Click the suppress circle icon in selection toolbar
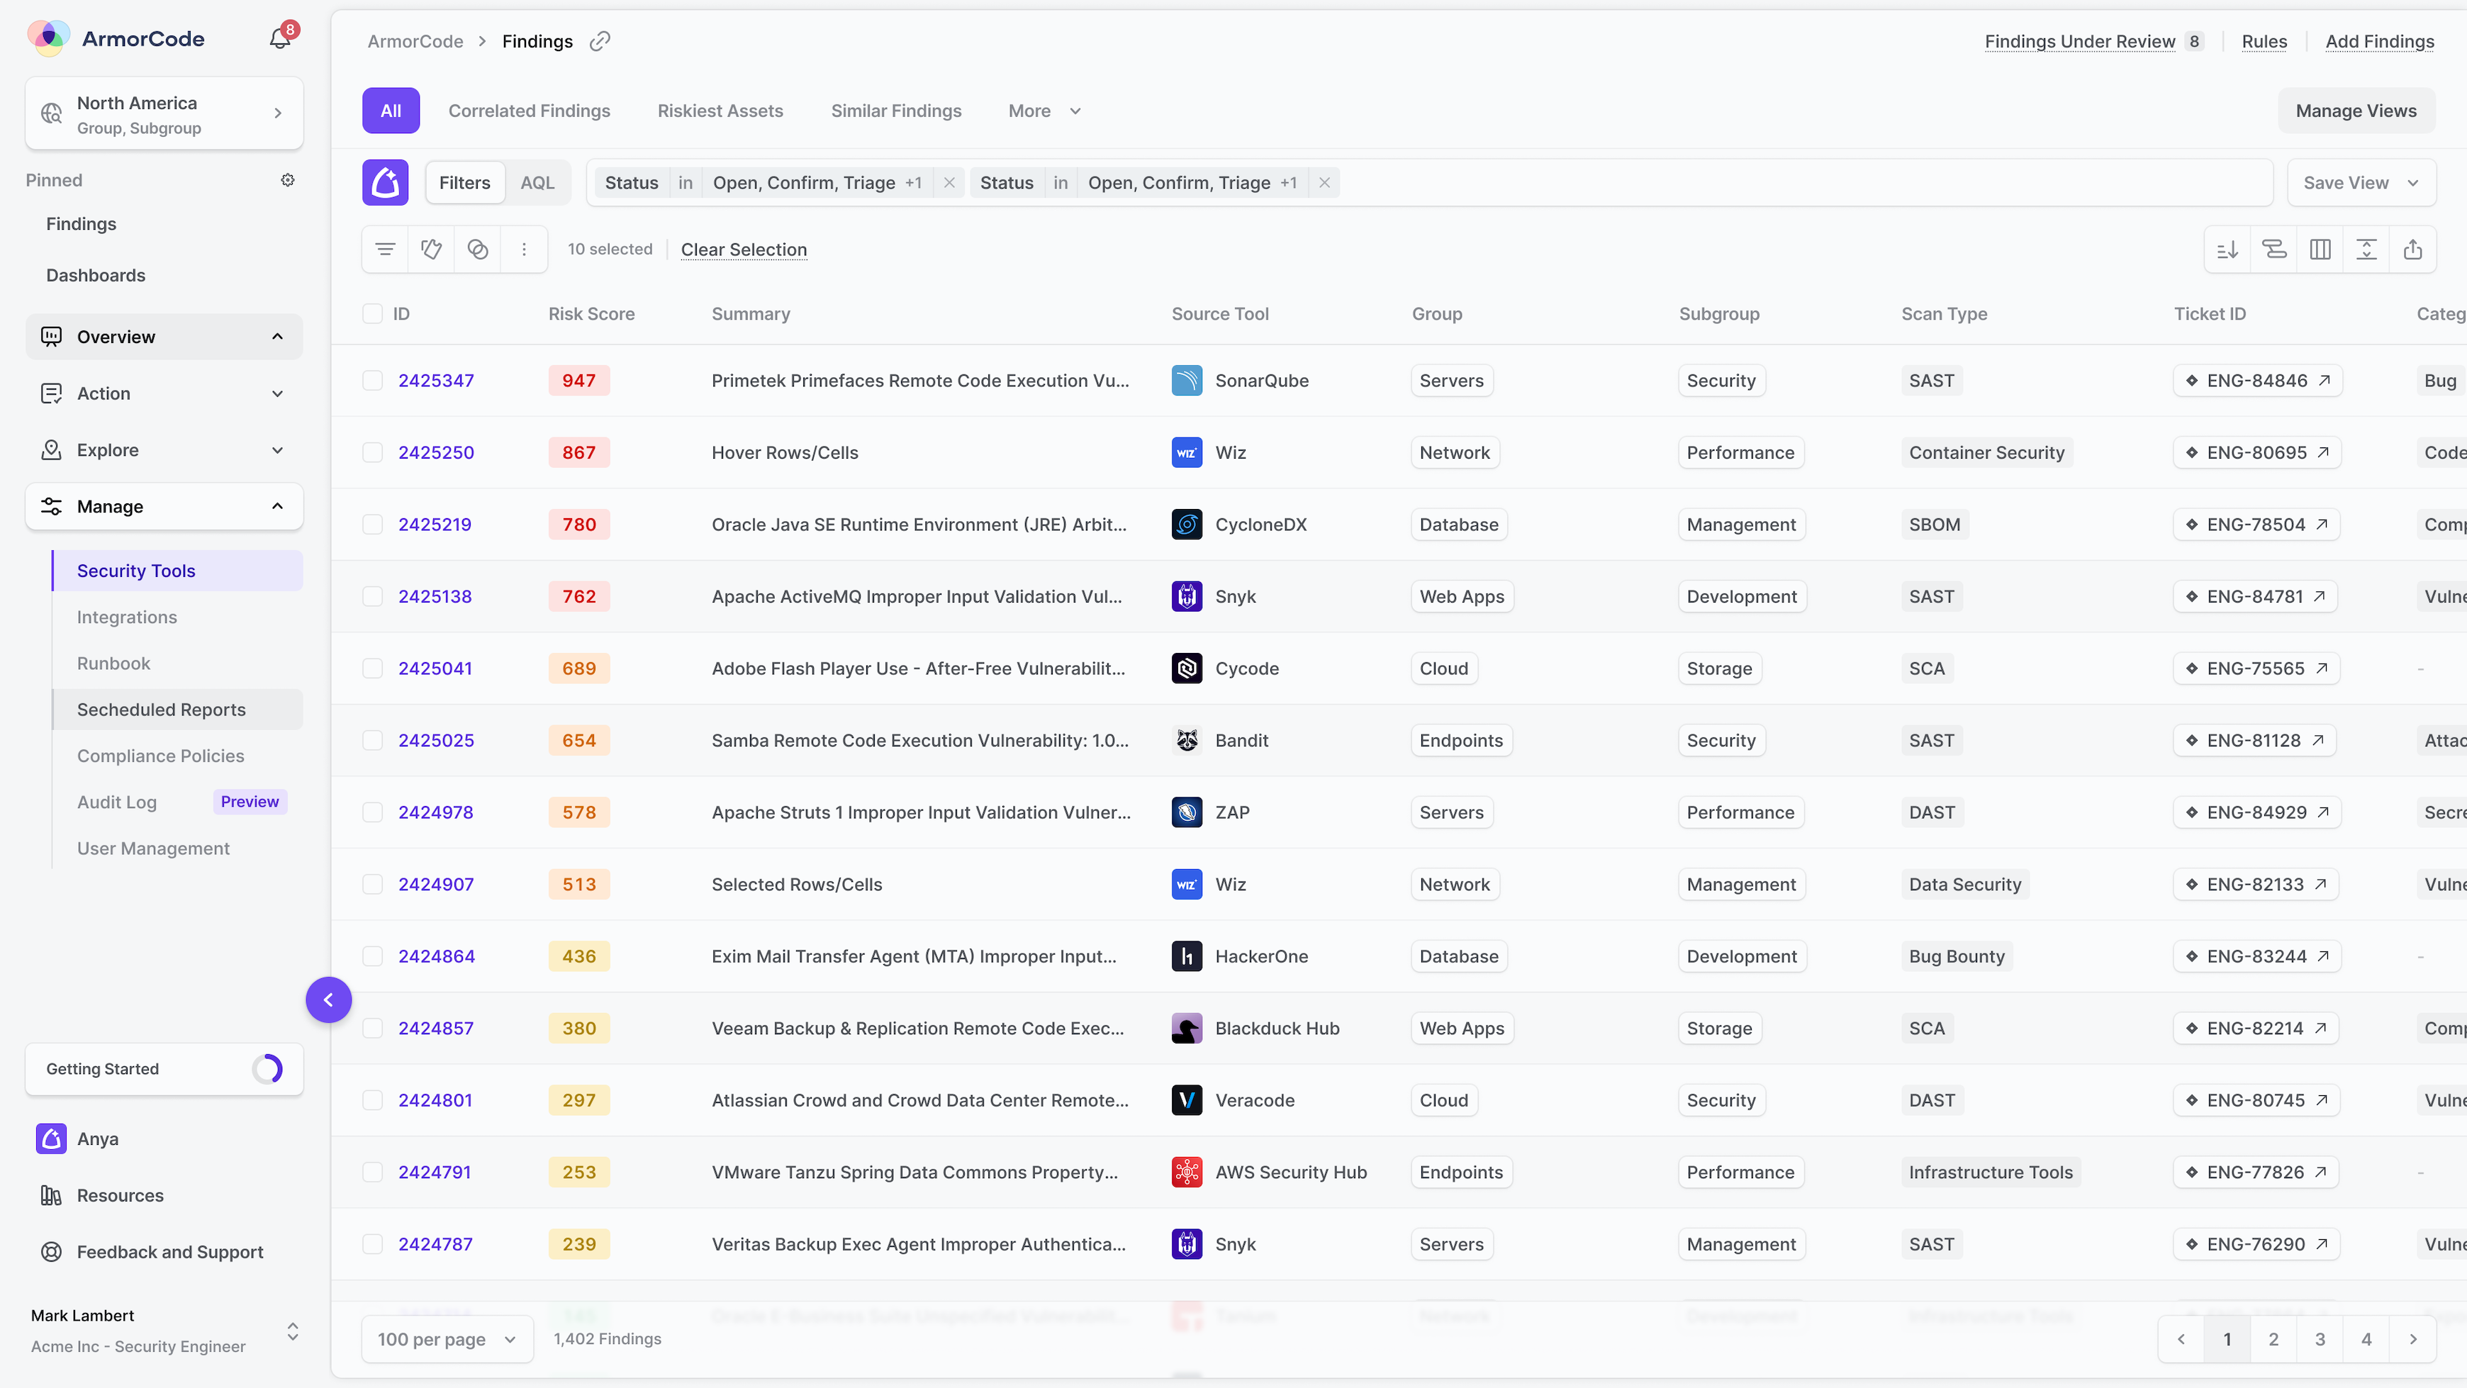The image size is (2467, 1388). tap(478, 249)
